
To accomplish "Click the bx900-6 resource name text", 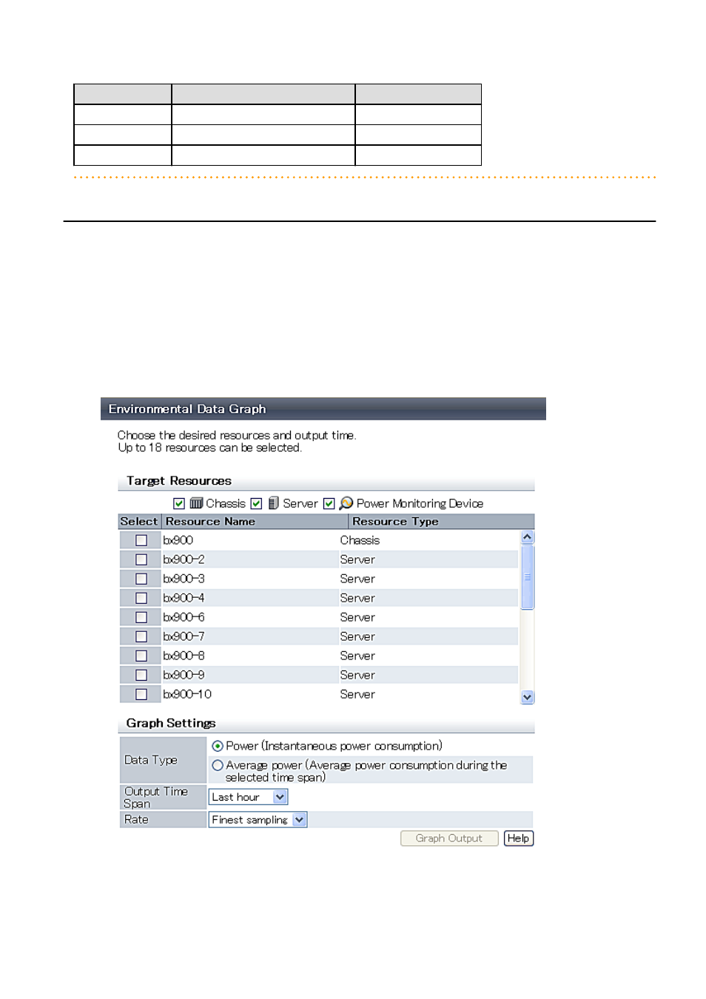I will coord(184,617).
